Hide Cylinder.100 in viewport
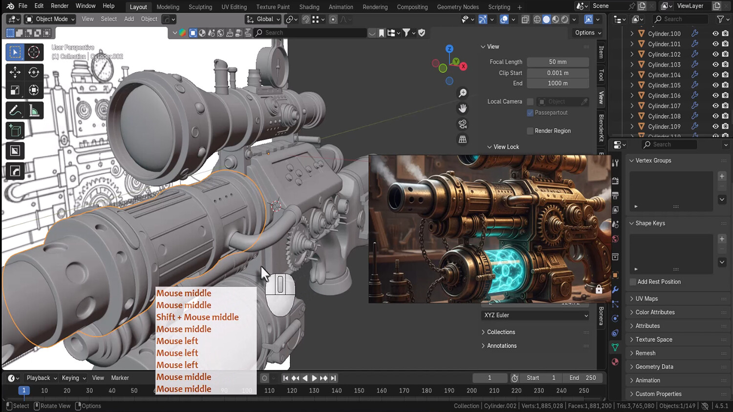Screen dimensions: 733x412 pos(715,34)
